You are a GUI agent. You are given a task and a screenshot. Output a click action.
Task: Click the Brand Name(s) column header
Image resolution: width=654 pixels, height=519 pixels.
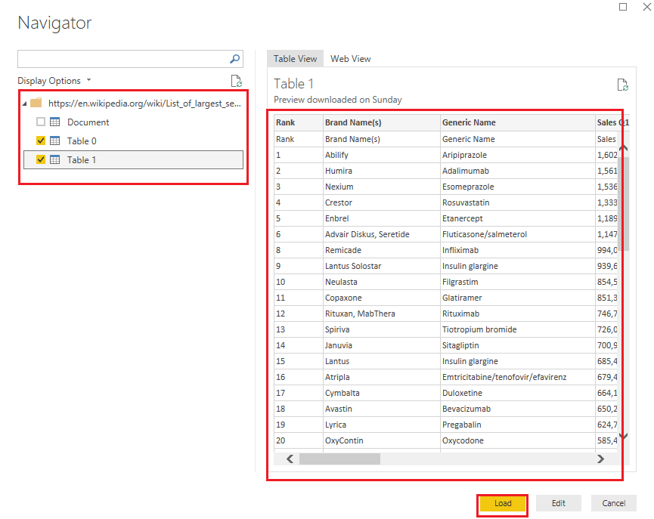[382, 122]
